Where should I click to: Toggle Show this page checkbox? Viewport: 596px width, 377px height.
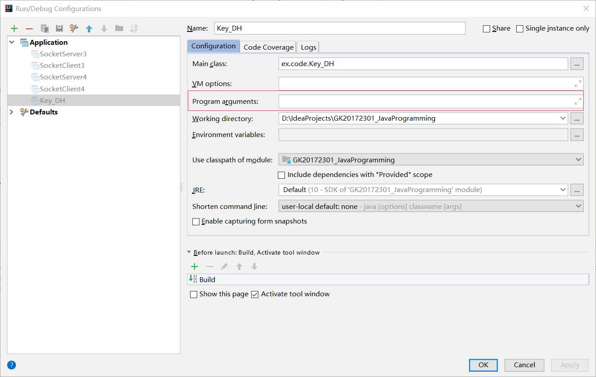point(194,294)
